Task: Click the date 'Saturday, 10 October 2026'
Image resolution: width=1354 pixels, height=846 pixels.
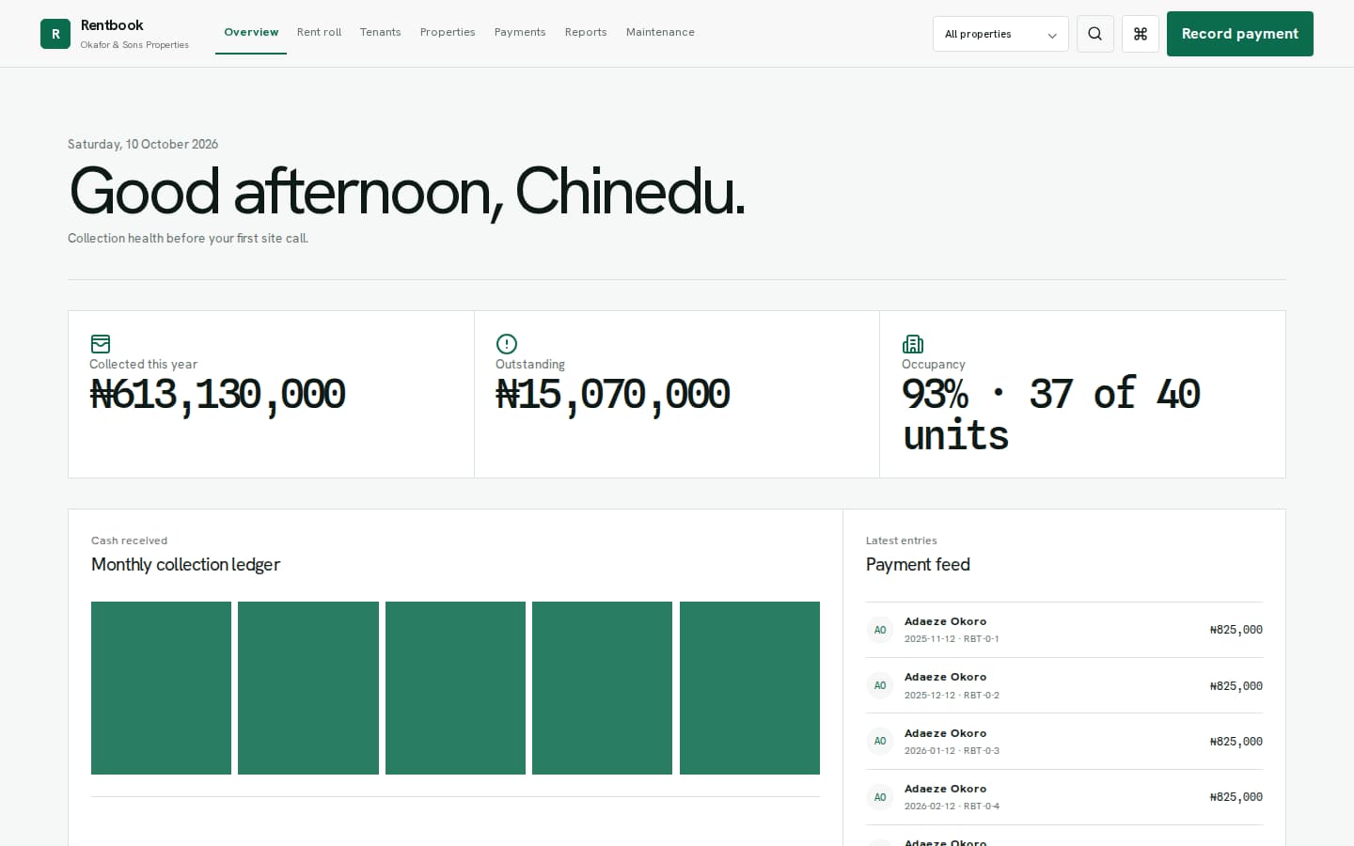Action: click(x=143, y=144)
